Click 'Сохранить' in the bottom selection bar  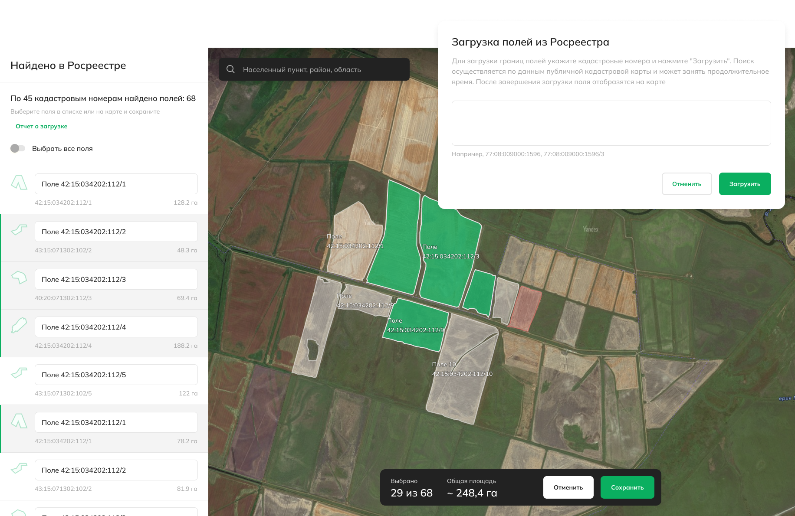(x=627, y=487)
